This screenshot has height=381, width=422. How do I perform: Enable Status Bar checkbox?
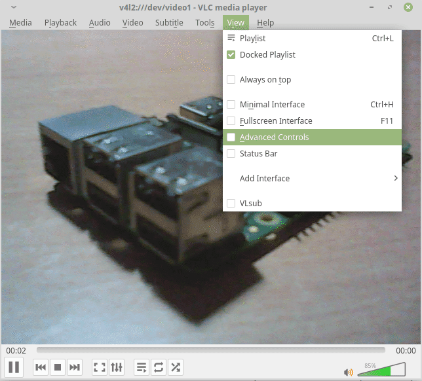[x=231, y=154]
